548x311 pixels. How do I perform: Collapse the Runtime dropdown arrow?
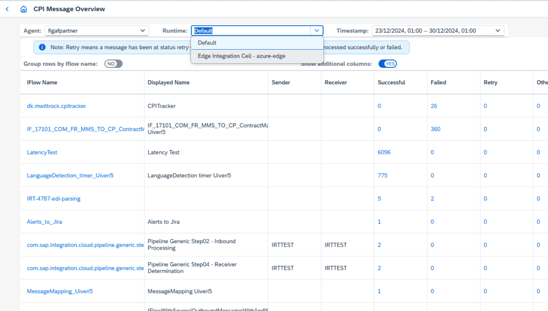pyautogui.click(x=317, y=30)
